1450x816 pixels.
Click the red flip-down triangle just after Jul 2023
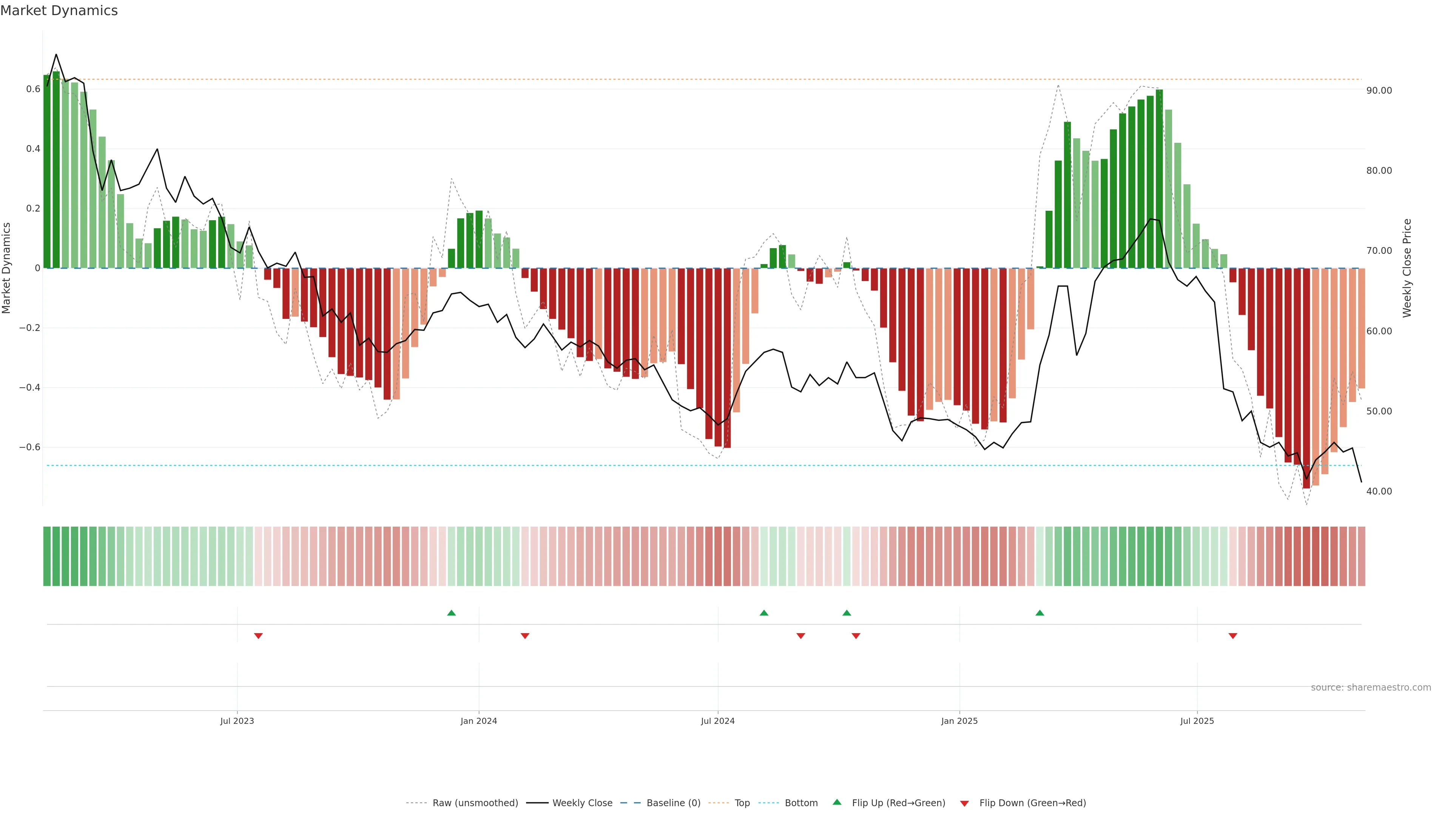pos(258,636)
